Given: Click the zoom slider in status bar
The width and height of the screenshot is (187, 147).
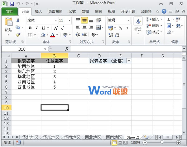Looking at the screenshot, I should (x=161, y=142).
